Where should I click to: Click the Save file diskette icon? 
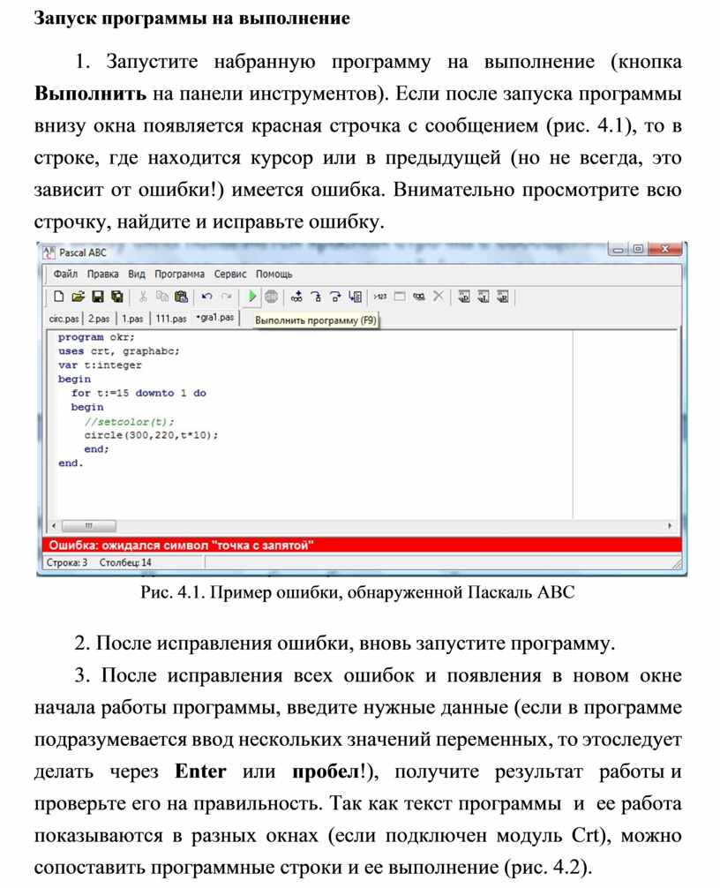click(96, 297)
